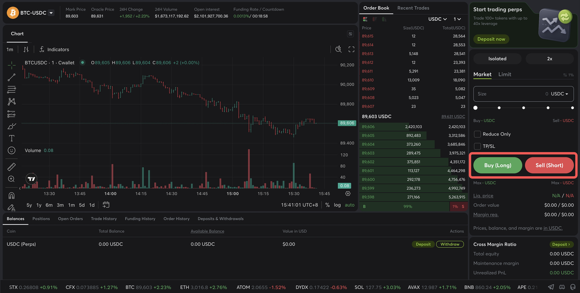Open the chart layout grid icon
Image resolution: width=580 pixels, height=293 pixels.
click(x=350, y=34)
